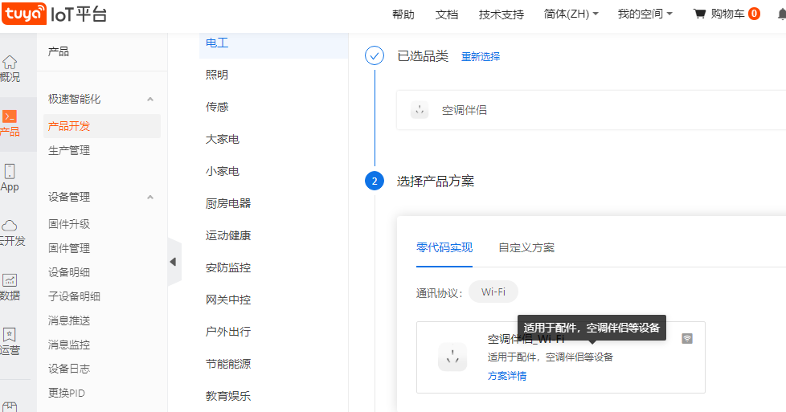Screen dimensions: 786x412
Task: Collapse the 设备管理 section
Action: [149, 197]
